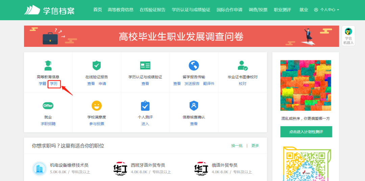Click the 学历 link

point(54,84)
